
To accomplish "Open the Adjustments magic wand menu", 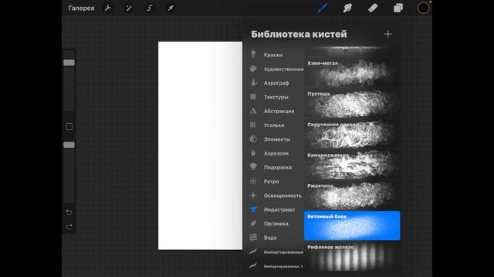I will click(129, 8).
